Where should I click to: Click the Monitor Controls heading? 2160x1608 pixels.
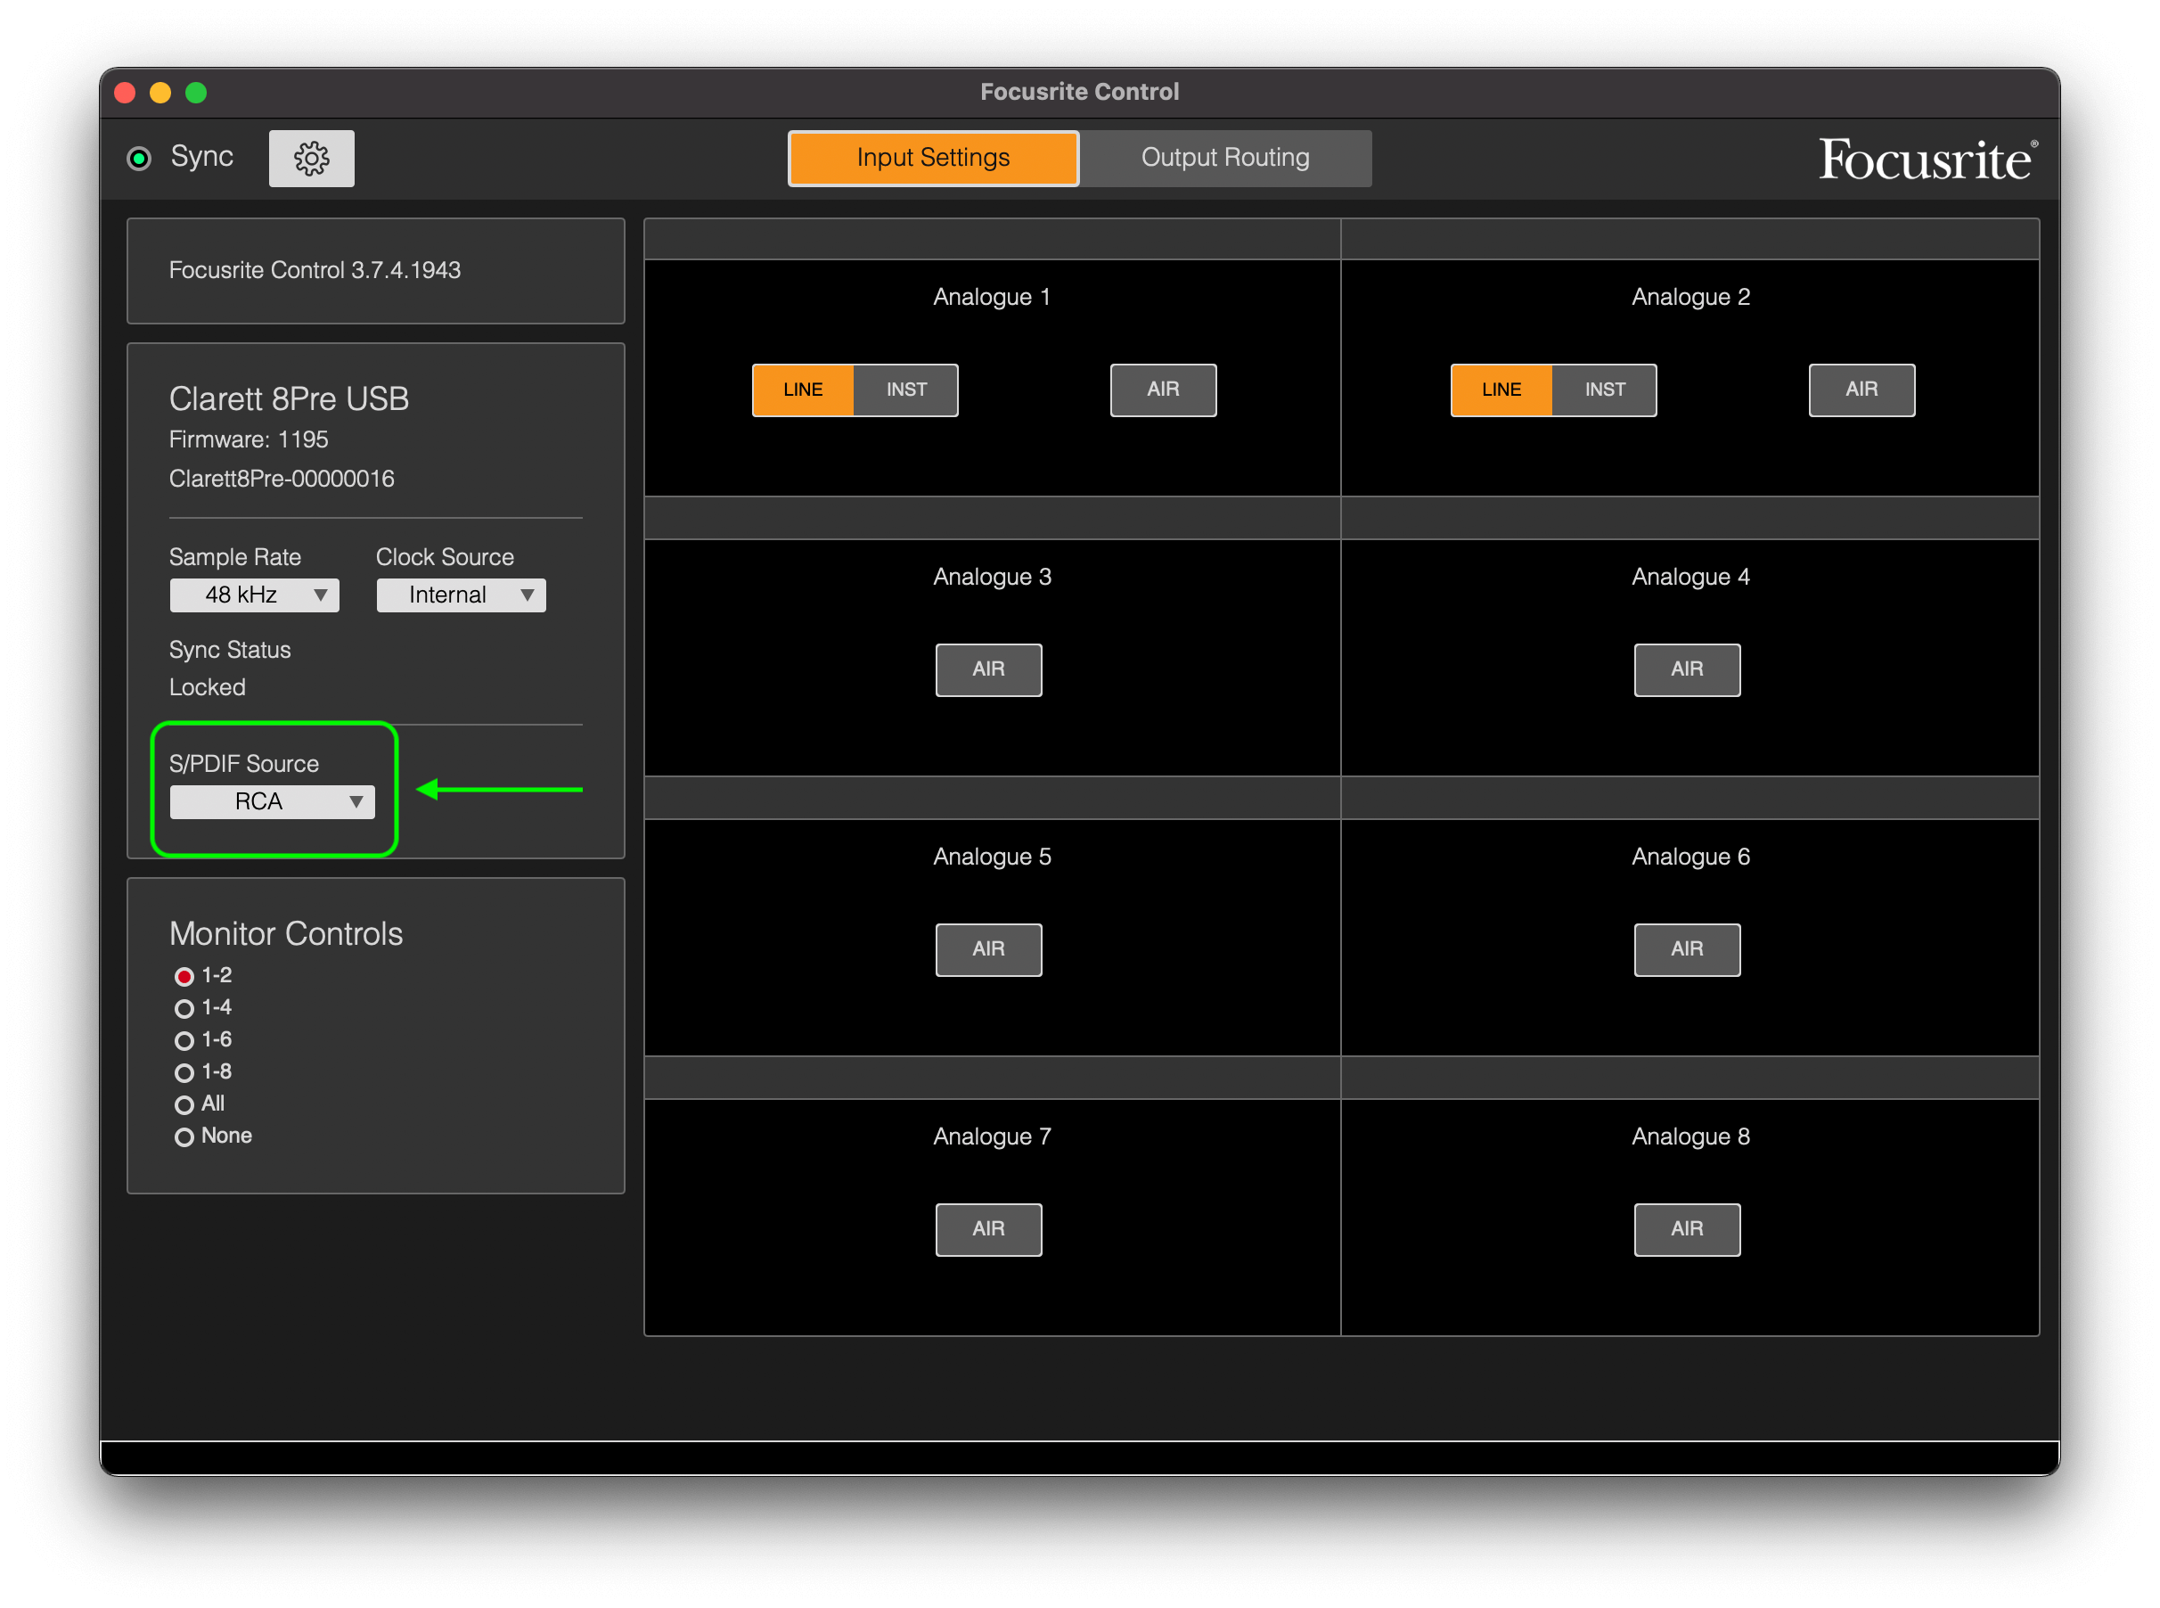[x=286, y=933]
